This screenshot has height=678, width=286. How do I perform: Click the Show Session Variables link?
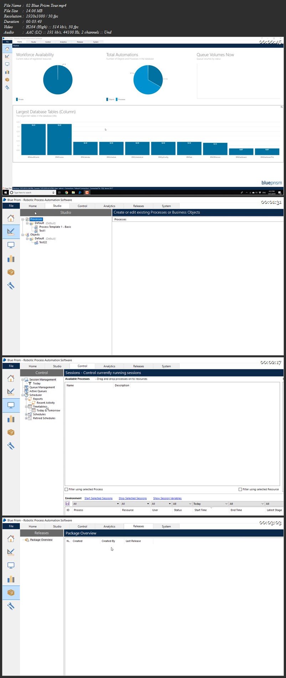tap(167, 498)
